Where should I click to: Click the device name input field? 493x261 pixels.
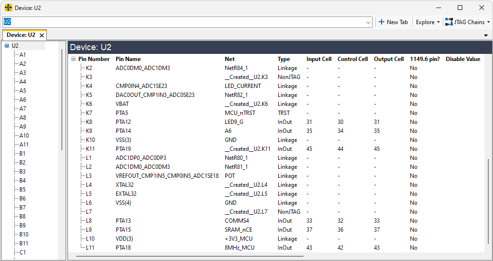click(184, 22)
